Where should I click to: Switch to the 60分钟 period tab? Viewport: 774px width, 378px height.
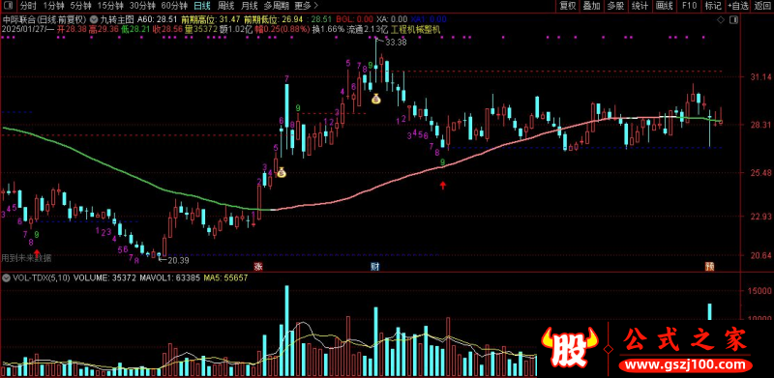(174, 6)
